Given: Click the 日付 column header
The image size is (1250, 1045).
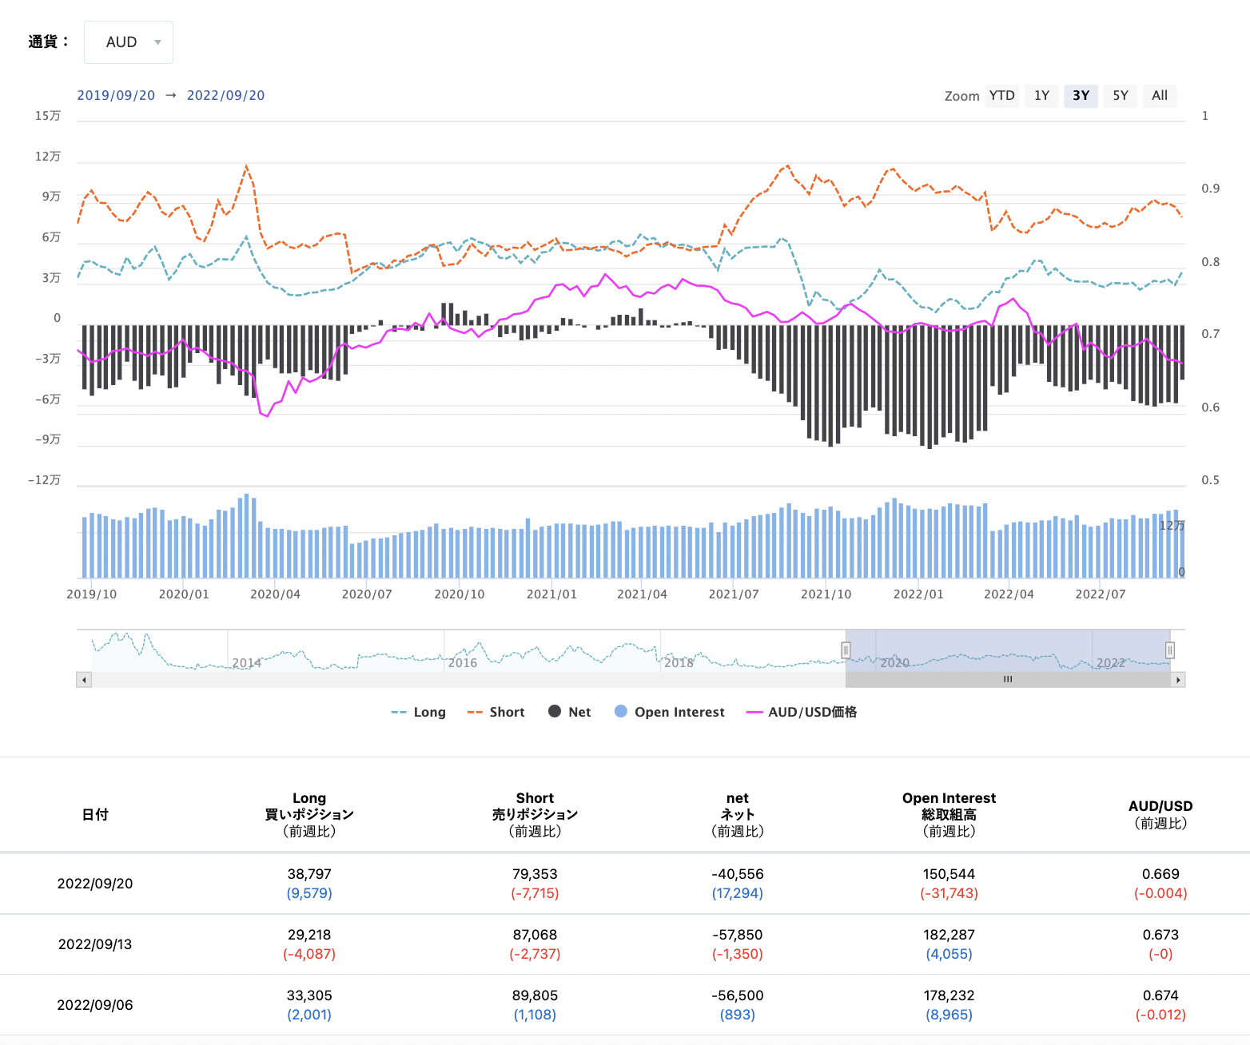Looking at the screenshot, I should [95, 815].
